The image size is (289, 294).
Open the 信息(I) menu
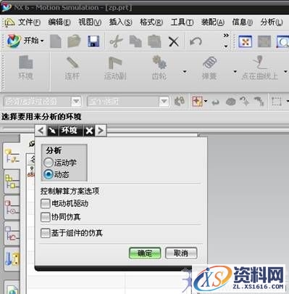pyautogui.click(x=243, y=23)
